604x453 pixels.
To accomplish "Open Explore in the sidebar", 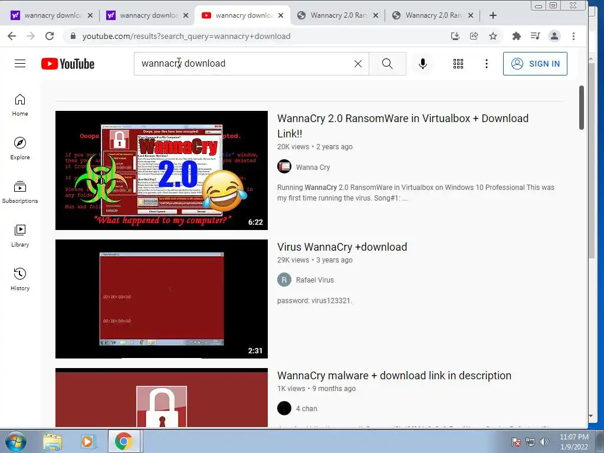I will (20, 148).
